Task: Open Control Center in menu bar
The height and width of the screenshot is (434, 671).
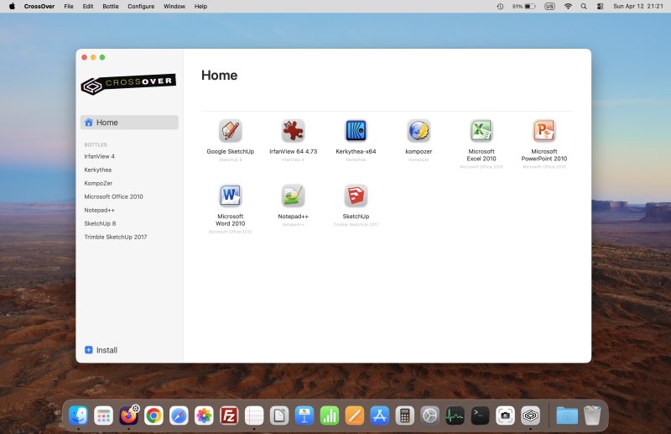Action: click(x=600, y=7)
